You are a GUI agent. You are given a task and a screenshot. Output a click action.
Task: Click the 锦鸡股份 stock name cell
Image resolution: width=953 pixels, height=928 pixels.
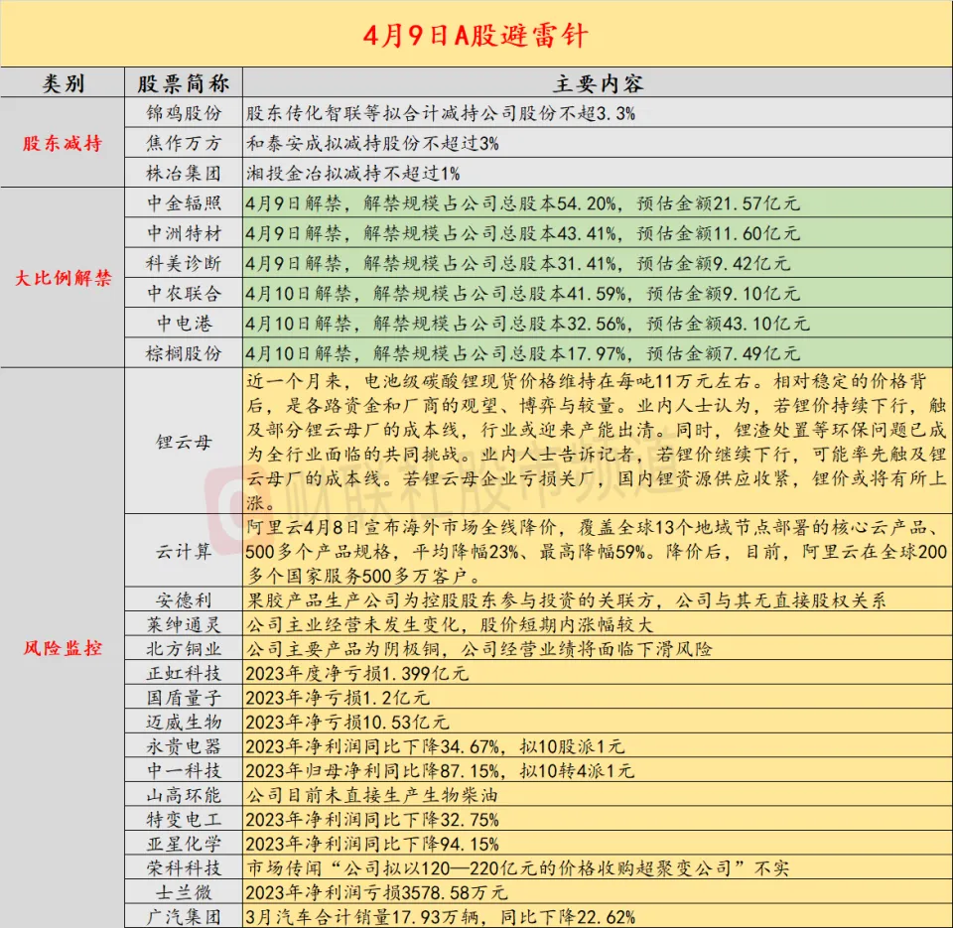coord(184,113)
